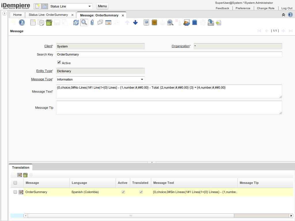Image resolution: width=295 pixels, height=221 pixels.
Task: Click the Archive viewer icon
Action: (154, 22)
